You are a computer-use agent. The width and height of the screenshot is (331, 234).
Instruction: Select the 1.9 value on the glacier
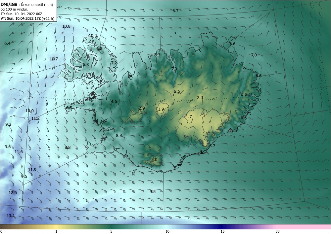(161, 109)
